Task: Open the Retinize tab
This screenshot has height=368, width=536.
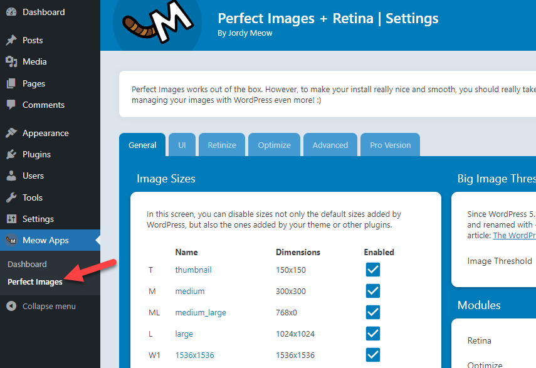Action: [x=222, y=145]
